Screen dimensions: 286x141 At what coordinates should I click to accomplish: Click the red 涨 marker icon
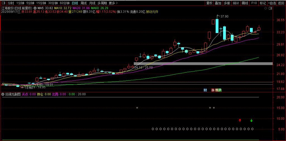[x=213, y=90]
